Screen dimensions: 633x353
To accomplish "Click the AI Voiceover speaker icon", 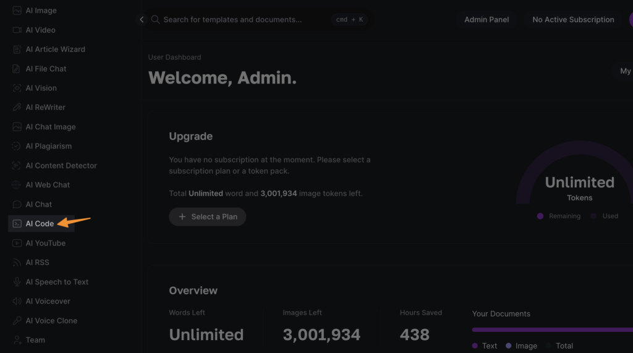I will point(17,301).
